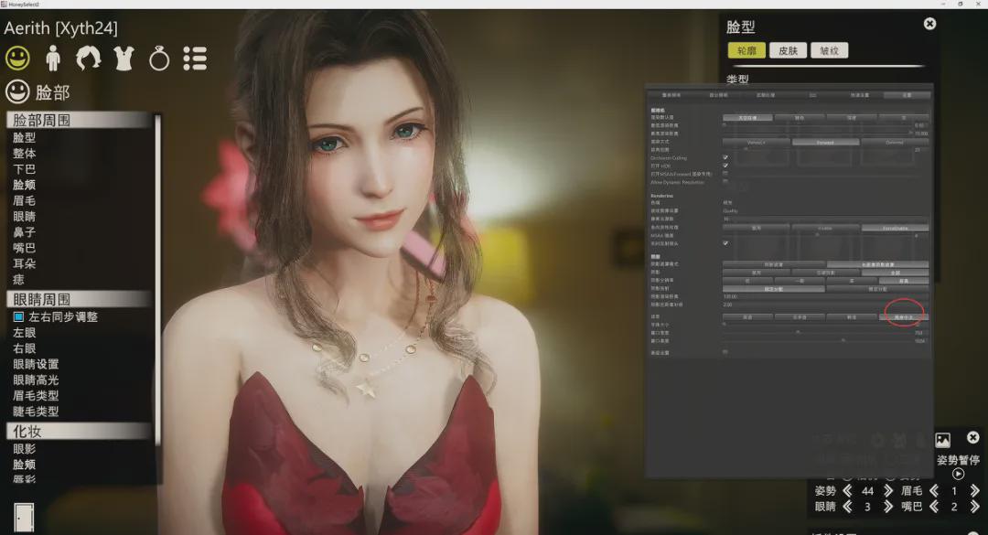Select 右眼 in the eye list
The height and width of the screenshot is (535, 988).
click(25, 348)
